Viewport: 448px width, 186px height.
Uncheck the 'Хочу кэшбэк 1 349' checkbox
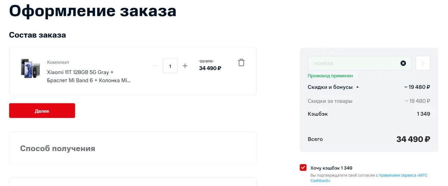pos(303,167)
